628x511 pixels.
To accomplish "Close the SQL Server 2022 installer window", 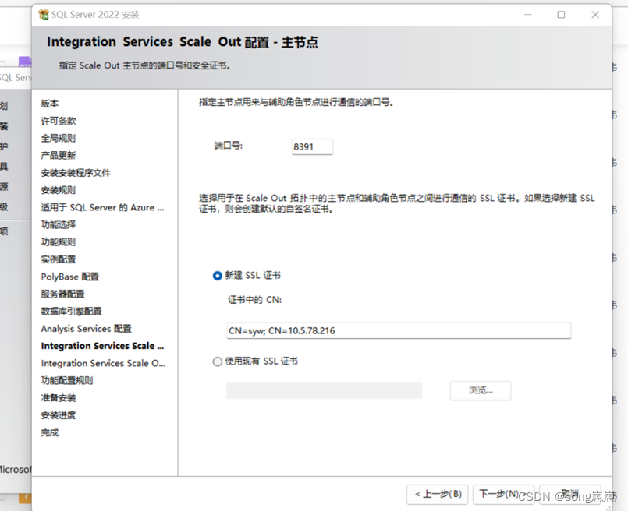I will [595, 15].
